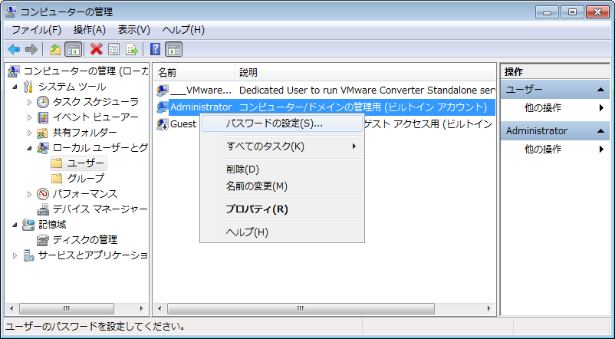
Task: Click the Forward arrow toolbar icon
Action: point(31,49)
